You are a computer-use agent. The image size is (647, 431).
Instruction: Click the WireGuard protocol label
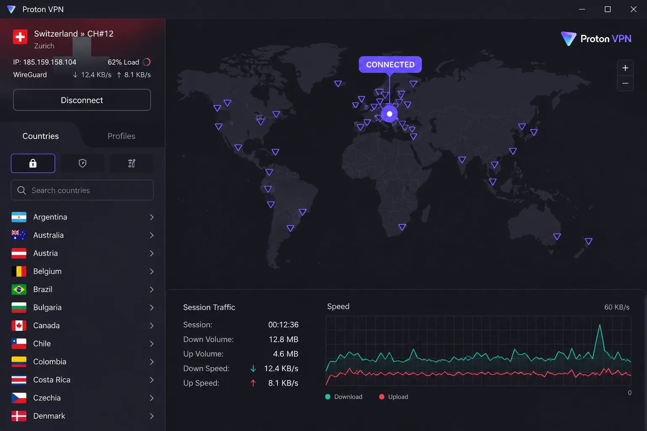tap(30, 75)
